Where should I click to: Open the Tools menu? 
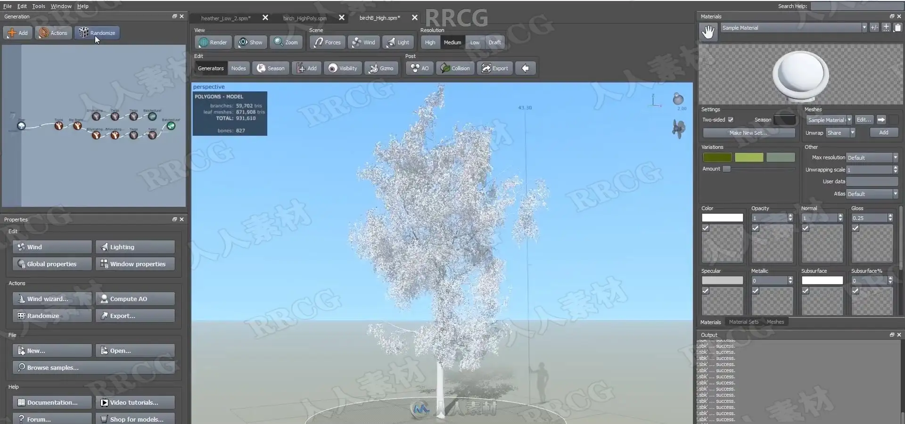pos(39,6)
